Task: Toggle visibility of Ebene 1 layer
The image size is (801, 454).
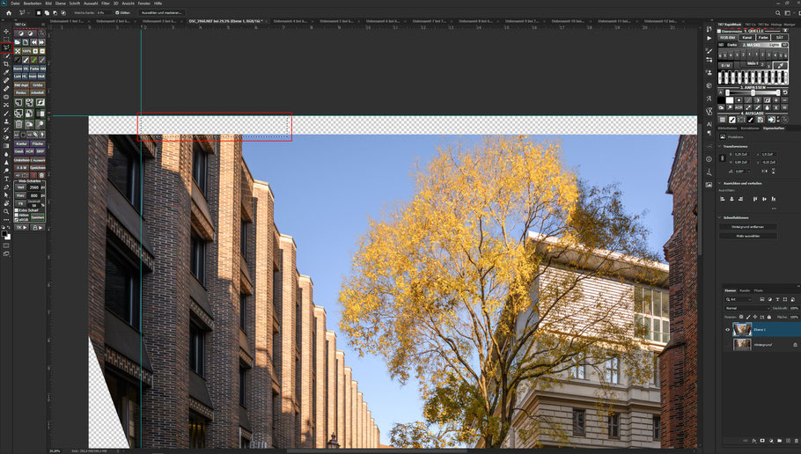Action: tap(727, 329)
